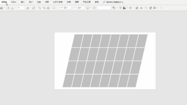Open the customize quick access toolbar arrow
The width and height of the screenshot is (187, 105).
[x=161, y=8]
